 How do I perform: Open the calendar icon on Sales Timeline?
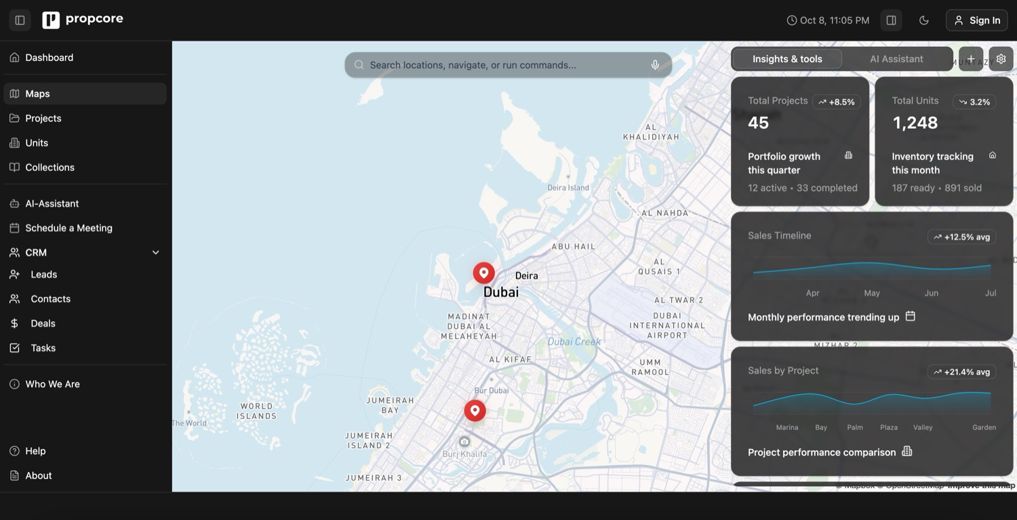pyautogui.click(x=911, y=315)
